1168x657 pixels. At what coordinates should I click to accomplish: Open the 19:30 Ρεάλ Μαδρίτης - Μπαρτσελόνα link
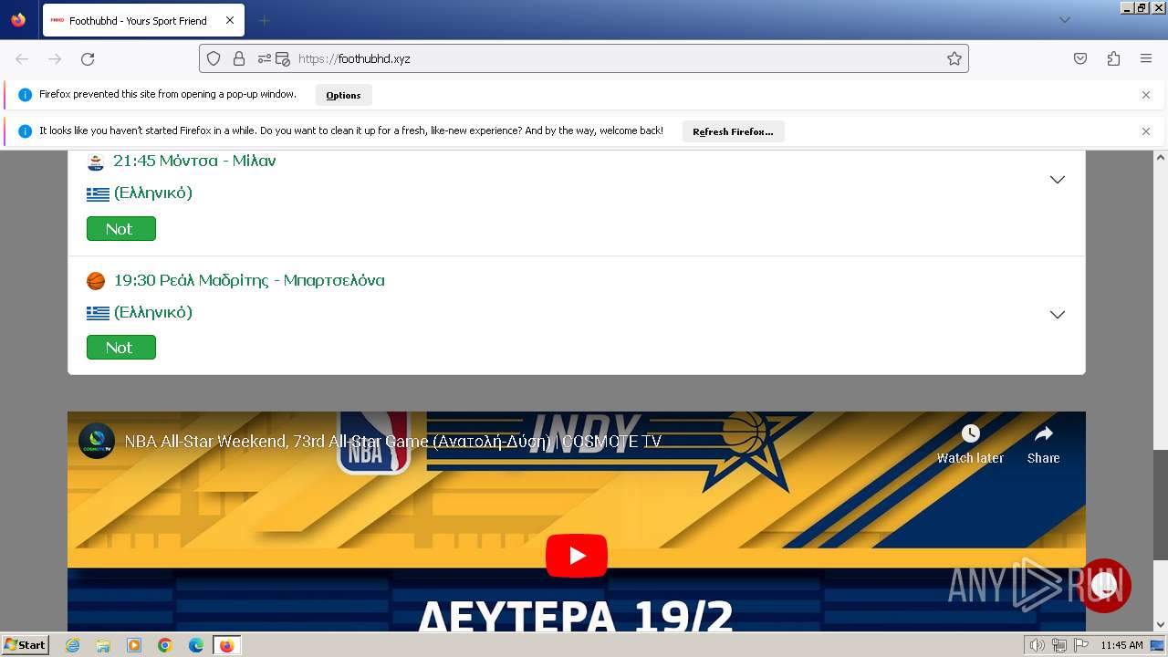pos(249,280)
